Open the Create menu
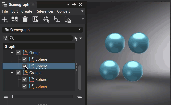Screen dimensions: 171x105 27,11
